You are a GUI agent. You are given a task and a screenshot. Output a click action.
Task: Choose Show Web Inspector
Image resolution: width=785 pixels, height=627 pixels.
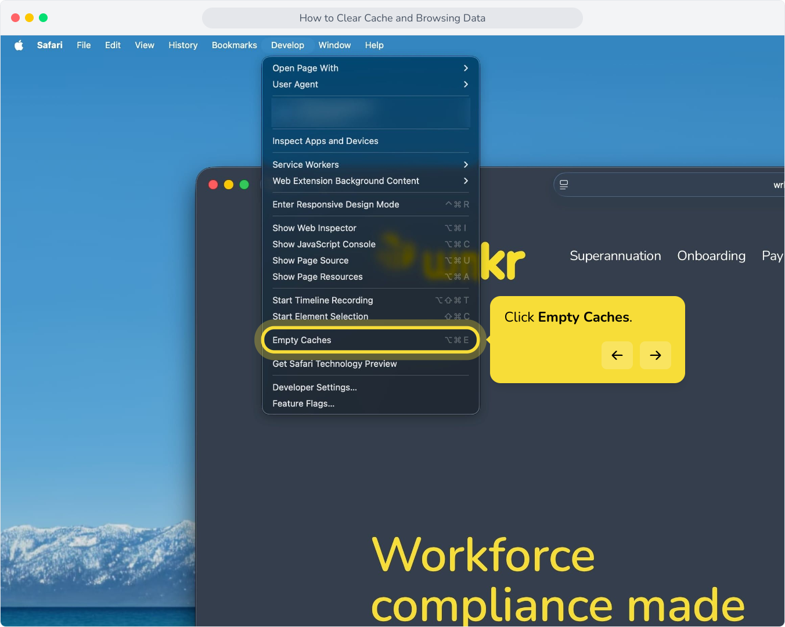tap(370, 228)
